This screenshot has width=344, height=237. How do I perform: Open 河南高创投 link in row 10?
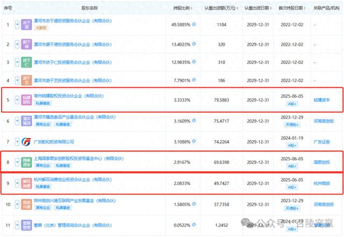tap(324, 204)
